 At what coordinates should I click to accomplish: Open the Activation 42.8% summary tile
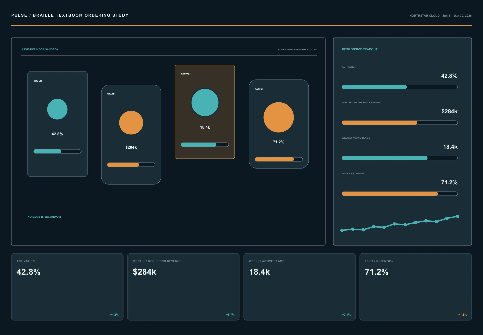[67, 287]
